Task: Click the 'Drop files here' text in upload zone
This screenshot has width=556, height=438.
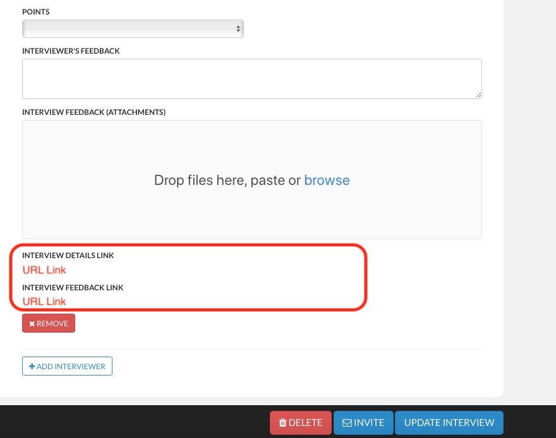Action: point(227,181)
